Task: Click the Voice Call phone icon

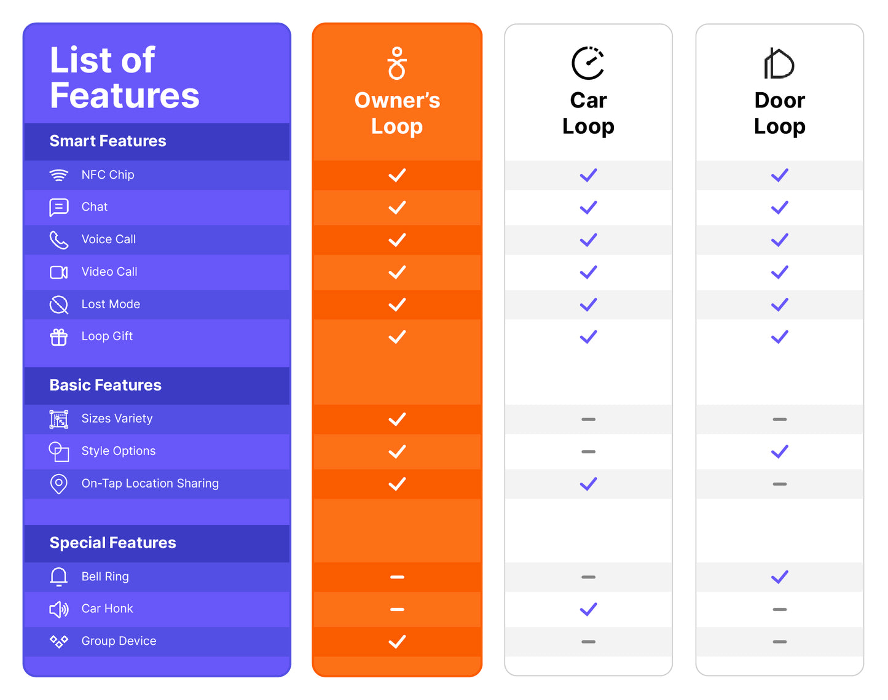Action: [58, 239]
